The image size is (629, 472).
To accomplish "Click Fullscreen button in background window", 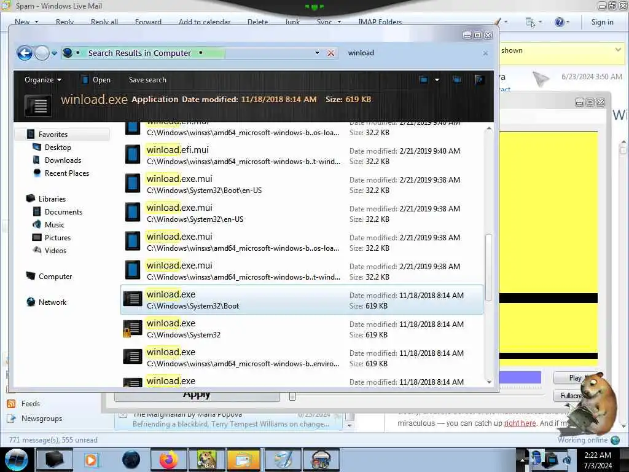I will (571, 396).
